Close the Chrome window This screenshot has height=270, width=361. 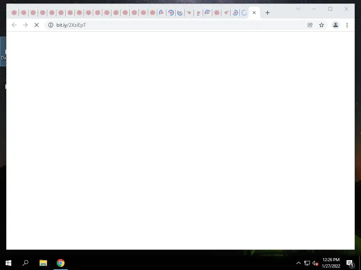pyautogui.click(x=347, y=9)
